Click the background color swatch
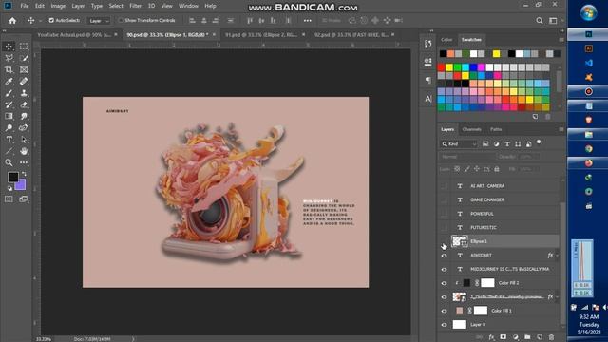 (x=22, y=186)
